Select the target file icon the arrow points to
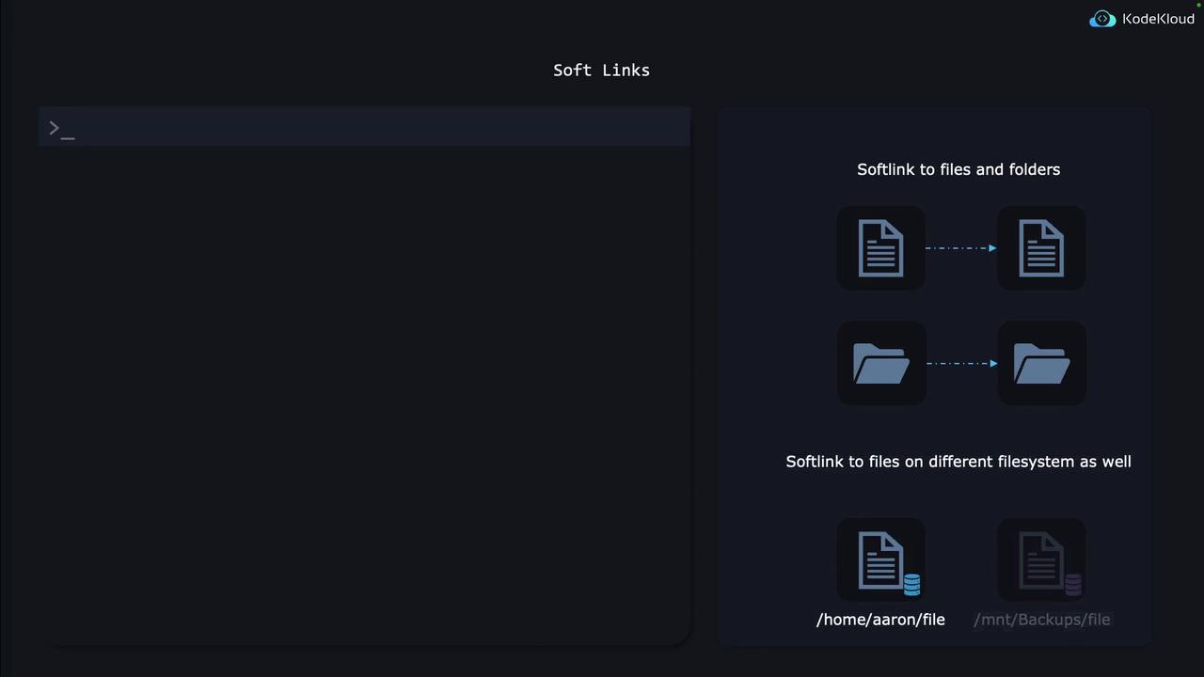Image resolution: width=1204 pixels, height=677 pixels. tap(1041, 248)
